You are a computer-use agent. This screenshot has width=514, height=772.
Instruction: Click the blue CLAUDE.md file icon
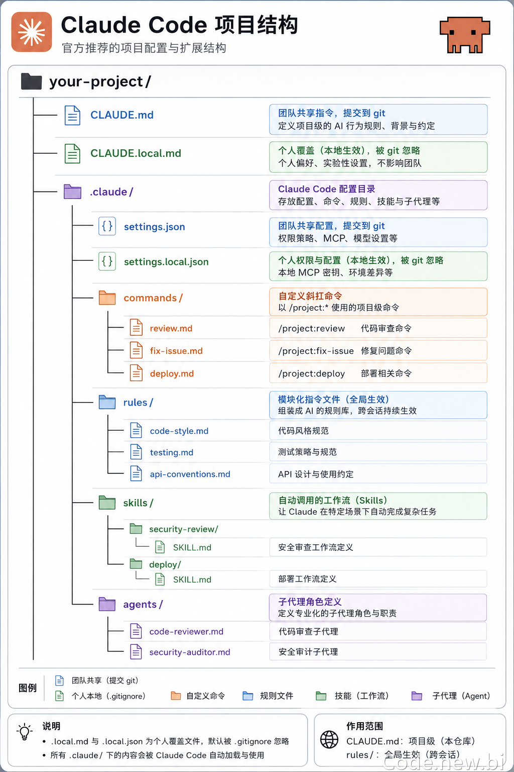pyautogui.click(x=73, y=115)
